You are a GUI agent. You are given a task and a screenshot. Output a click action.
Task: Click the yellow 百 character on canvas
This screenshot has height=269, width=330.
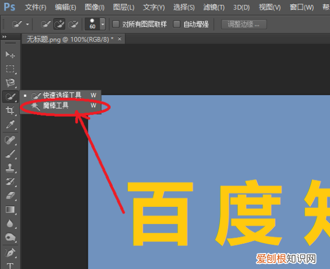click(160, 214)
